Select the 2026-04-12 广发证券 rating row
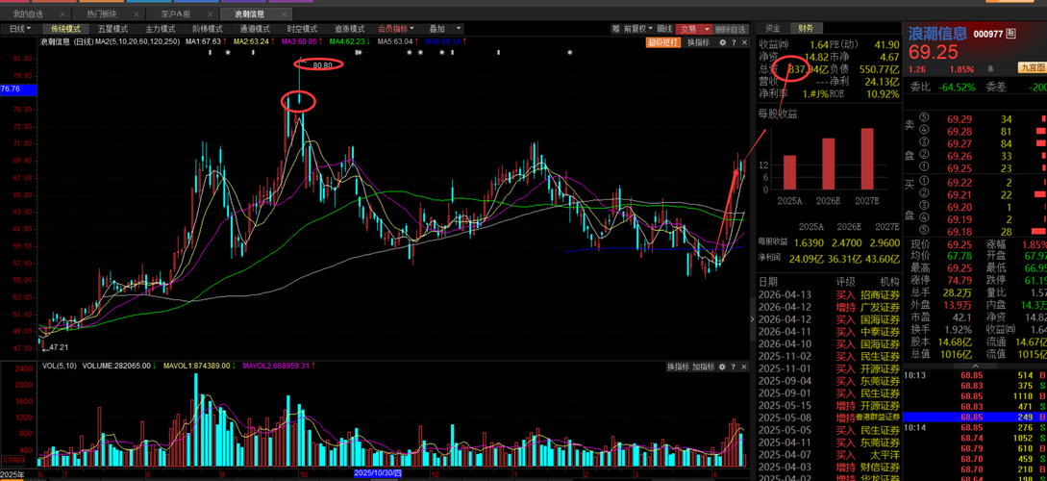This screenshot has height=481, width=1047. coord(829,307)
